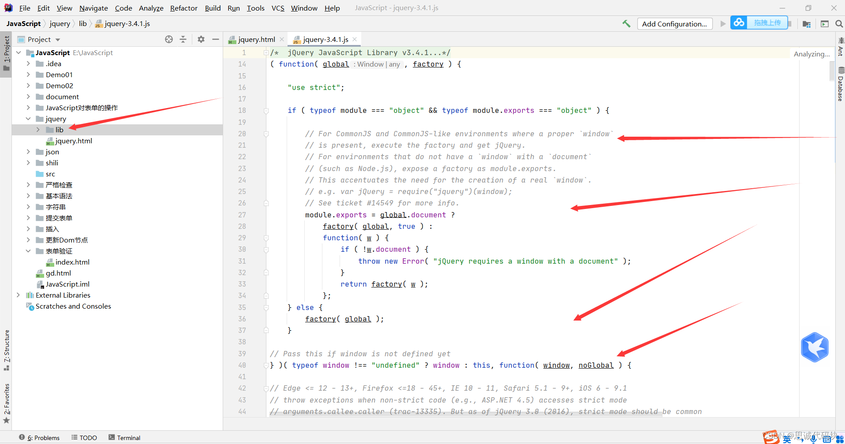Click the JavaScript breadcrumb in navigation bar
Image resolution: width=845 pixels, height=444 pixels.
pyautogui.click(x=23, y=24)
